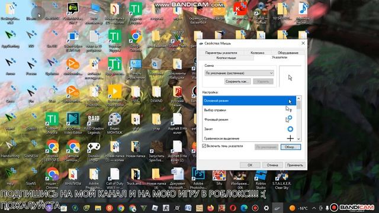Viewport: 379px width, 213px height.
Task: Open Yandex browser from the taskbar
Action: (x=109, y=208)
